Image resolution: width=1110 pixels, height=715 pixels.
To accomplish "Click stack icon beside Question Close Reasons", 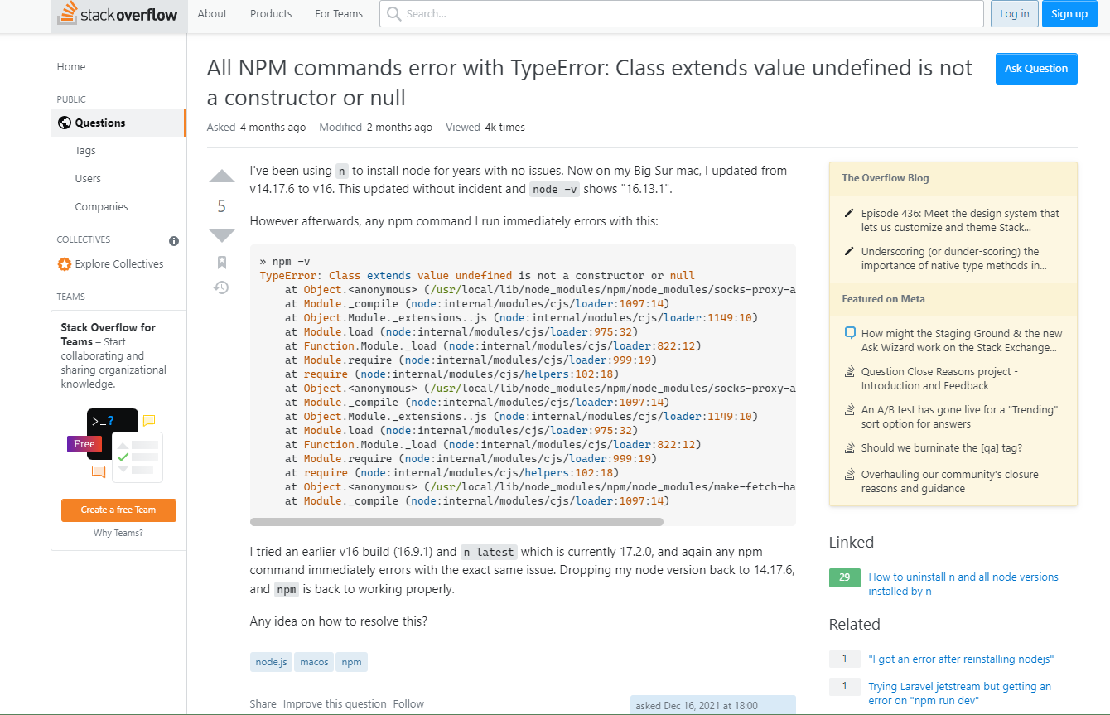I will coord(849,372).
